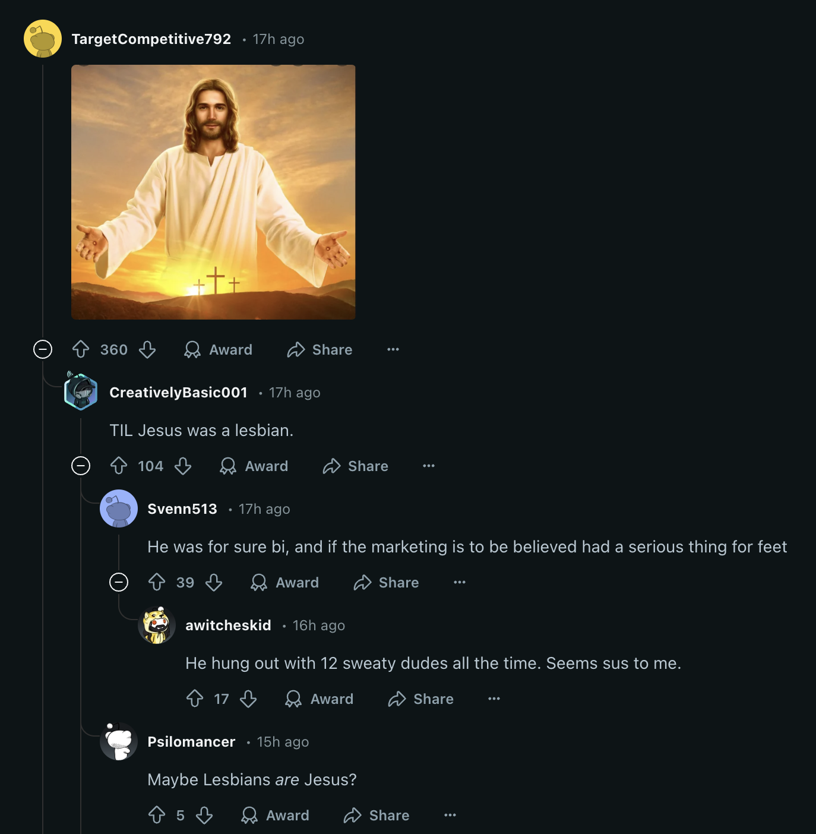Downvote the comment with 360 votes
Viewport: 816px width, 834px height.
(147, 349)
